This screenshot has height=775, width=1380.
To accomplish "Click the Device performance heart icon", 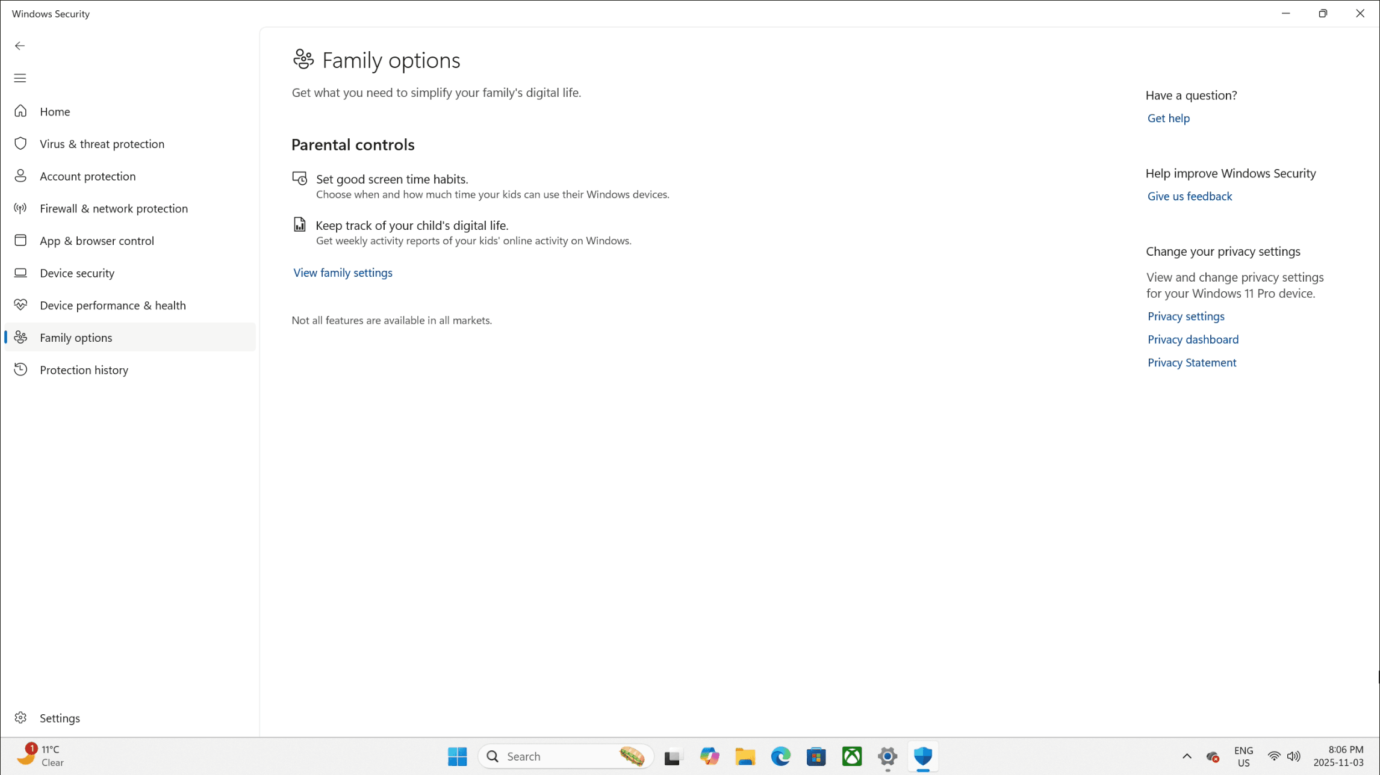I will pos(20,305).
